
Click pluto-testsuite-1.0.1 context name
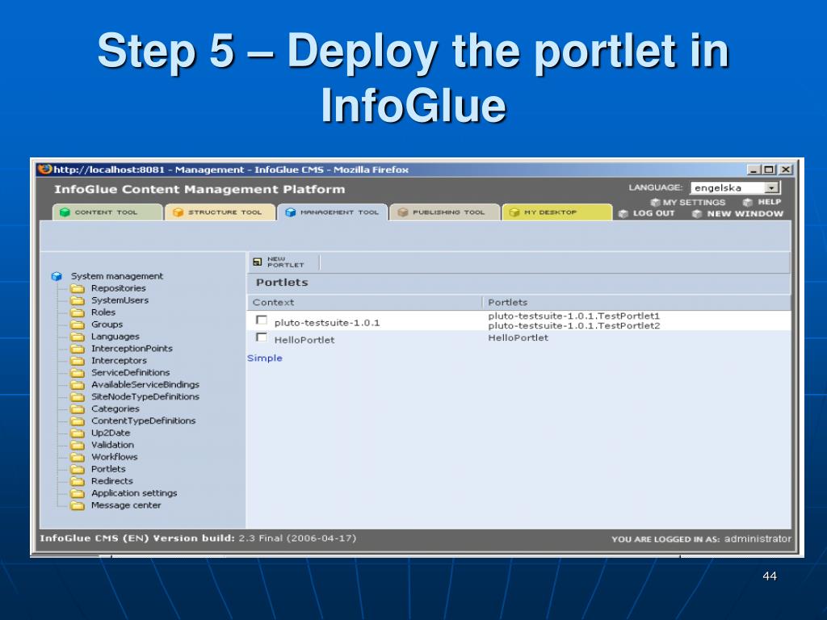coord(327,323)
